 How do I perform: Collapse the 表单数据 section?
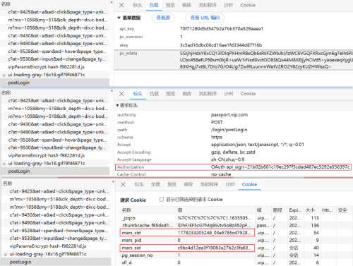[119, 18]
